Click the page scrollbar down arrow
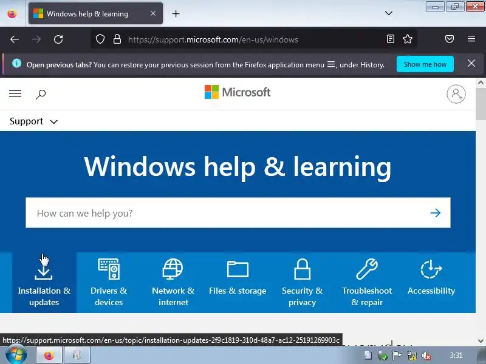 (x=481, y=341)
